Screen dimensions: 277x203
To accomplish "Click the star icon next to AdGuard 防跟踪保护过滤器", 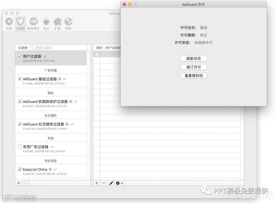I will click(x=71, y=101).
